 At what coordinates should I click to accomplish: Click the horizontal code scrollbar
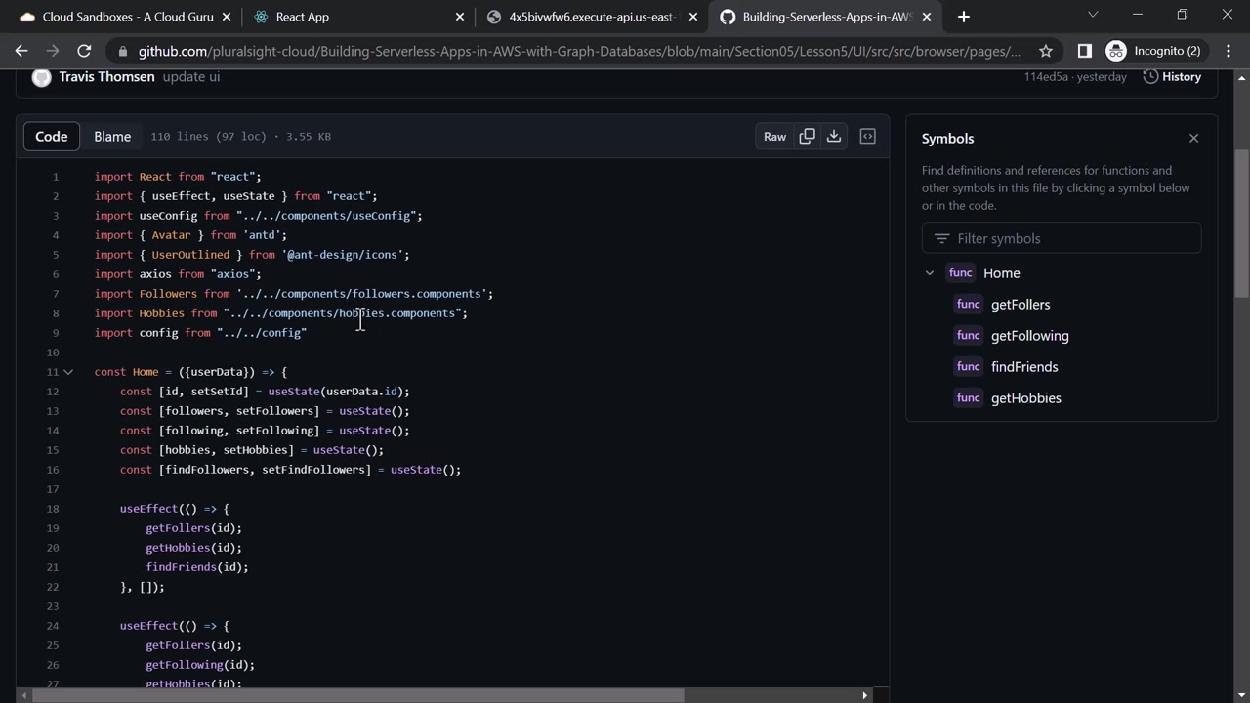361,695
